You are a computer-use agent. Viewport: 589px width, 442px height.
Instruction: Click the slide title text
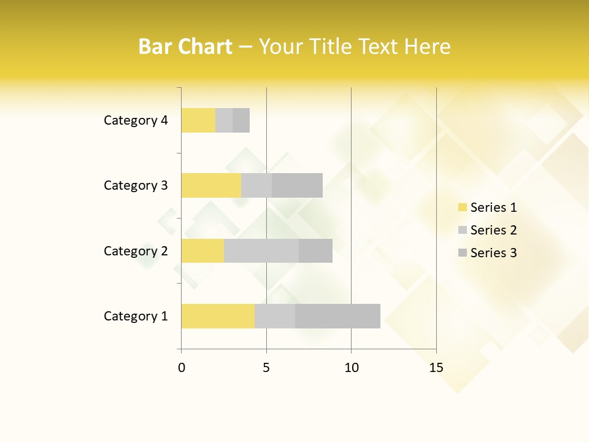pos(294,47)
